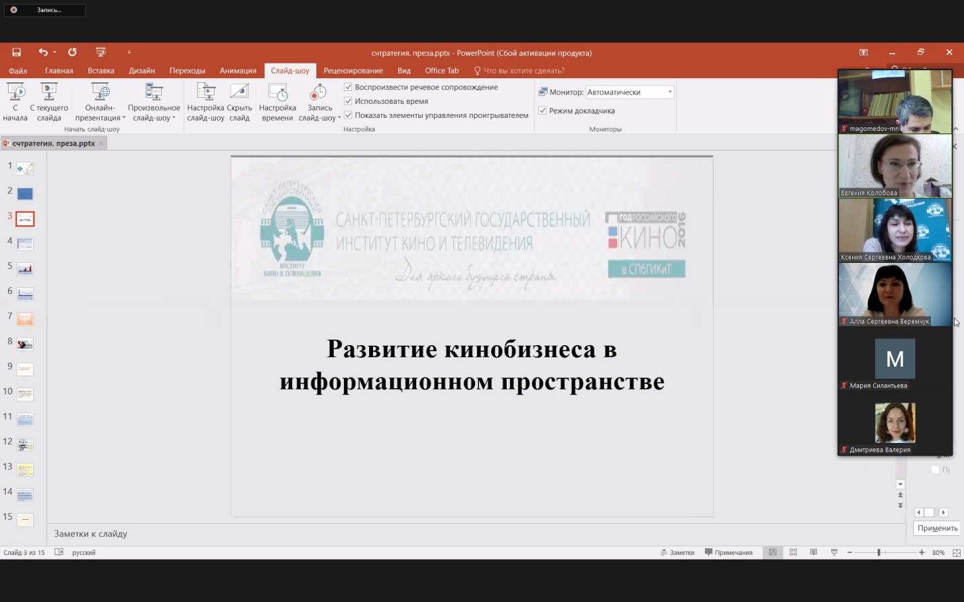
Task: Click the Redo icon in quick access
Action: pos(72,52)
